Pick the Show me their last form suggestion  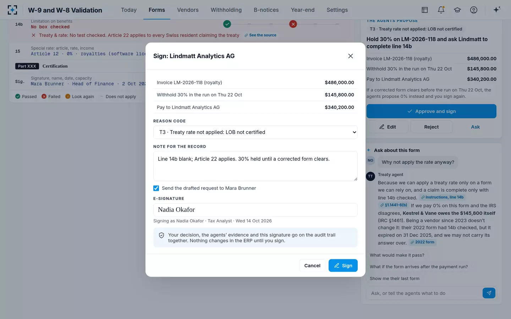[395, 279]
